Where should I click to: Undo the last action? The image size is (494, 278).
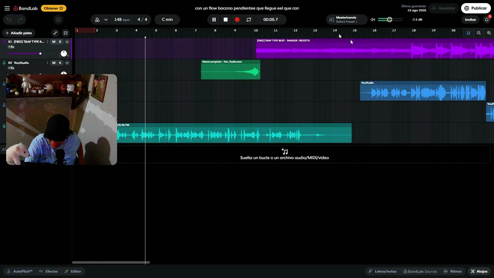pos(9,20)
